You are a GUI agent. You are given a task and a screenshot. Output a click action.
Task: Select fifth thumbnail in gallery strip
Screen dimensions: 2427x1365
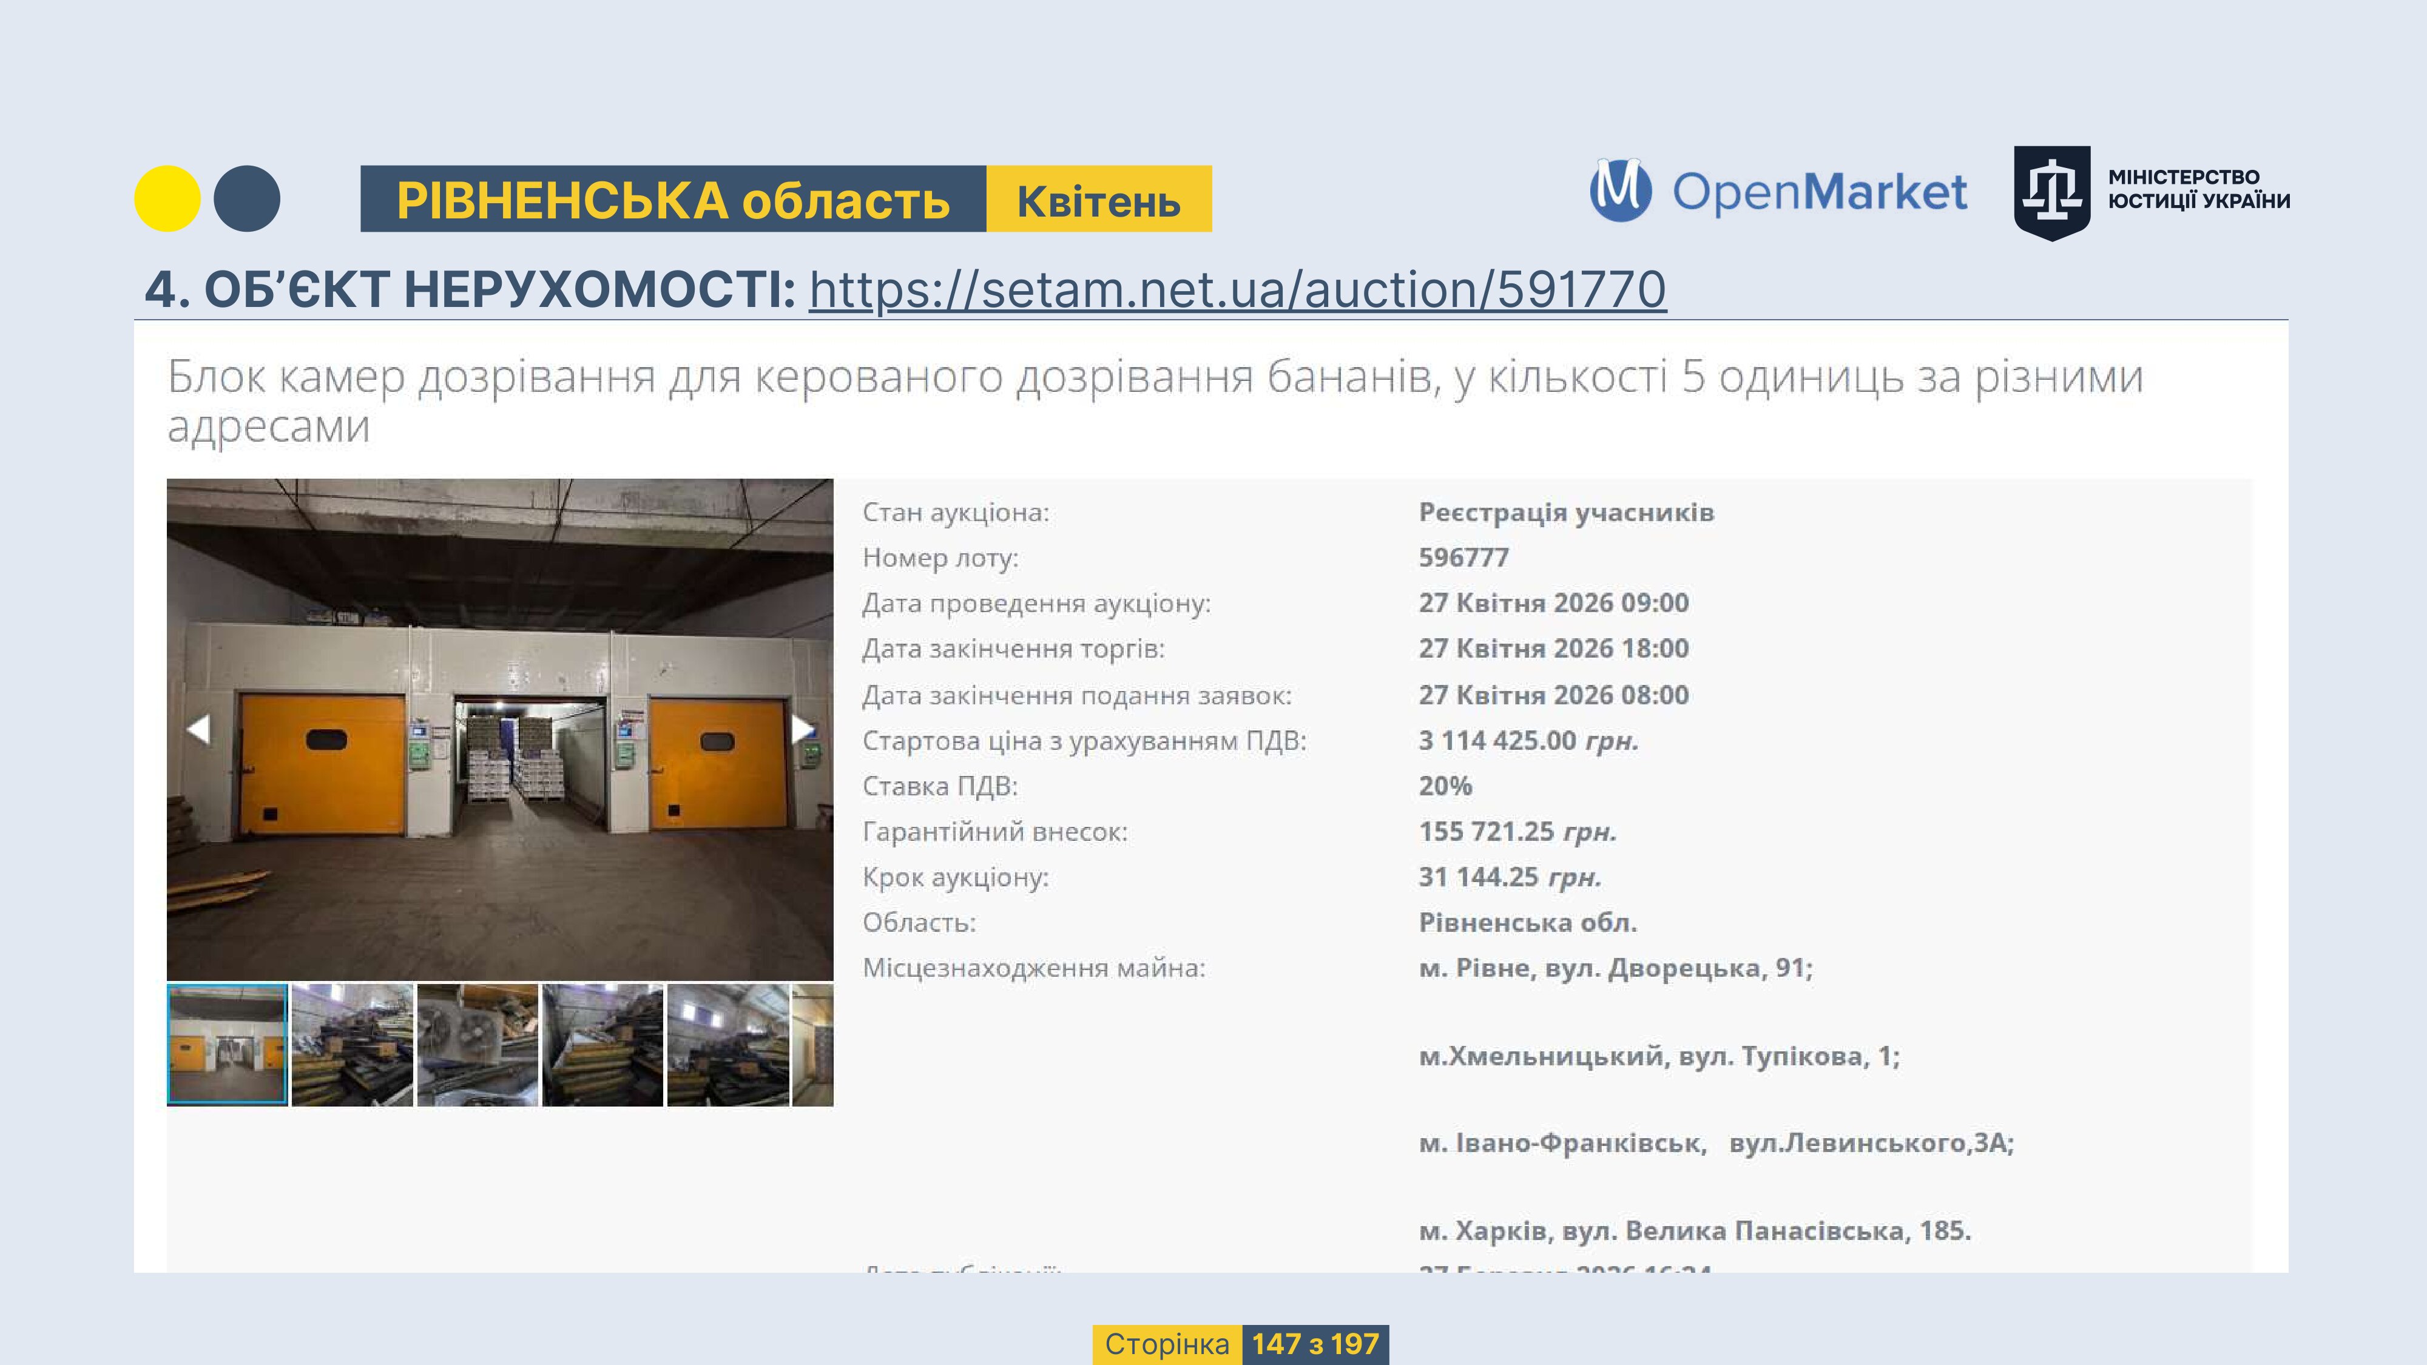click(x=727, y=1043)
